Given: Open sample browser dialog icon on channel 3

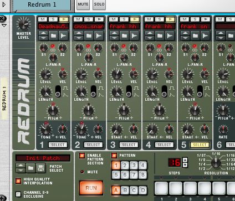Looking at the screenshot, I should point(124,35).
